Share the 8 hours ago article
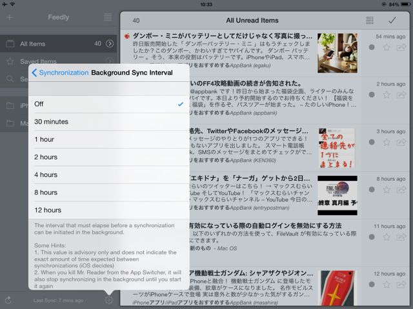 [x=401, y=189]
